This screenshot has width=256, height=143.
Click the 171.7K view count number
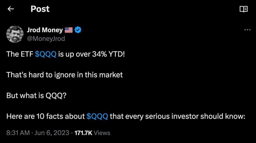(83, 133)
